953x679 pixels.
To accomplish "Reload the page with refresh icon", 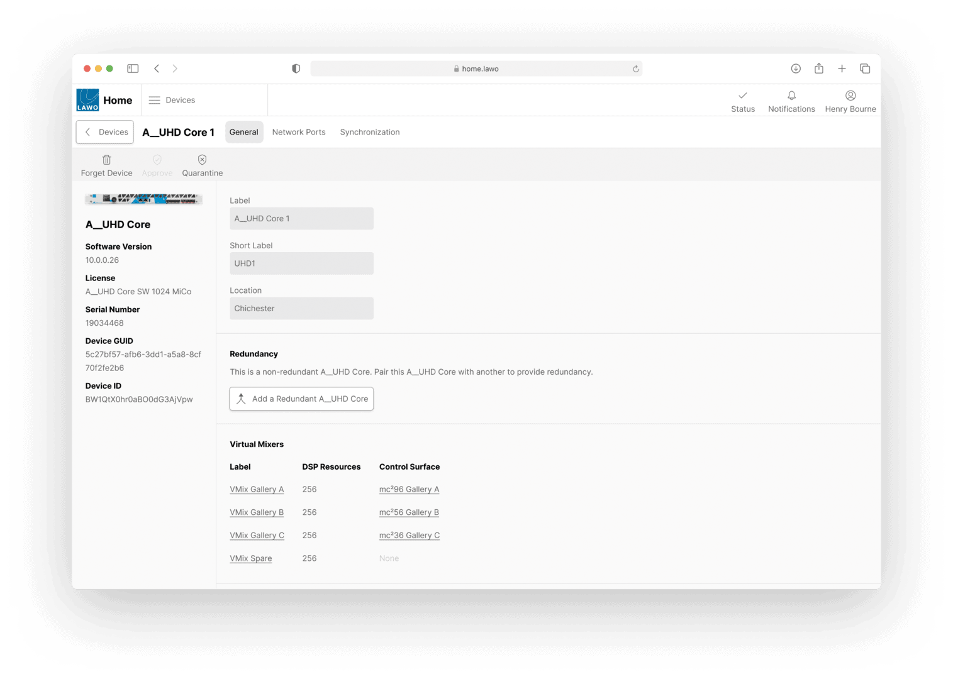I will (636, 69).
